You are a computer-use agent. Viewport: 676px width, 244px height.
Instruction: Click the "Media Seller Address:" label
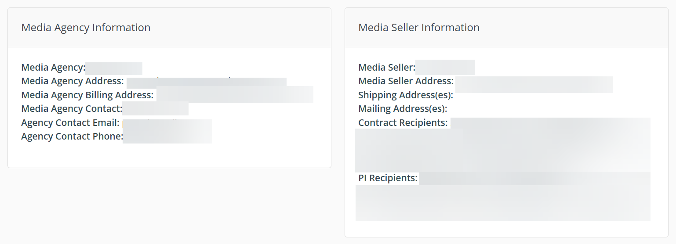(x=406, y=81)
